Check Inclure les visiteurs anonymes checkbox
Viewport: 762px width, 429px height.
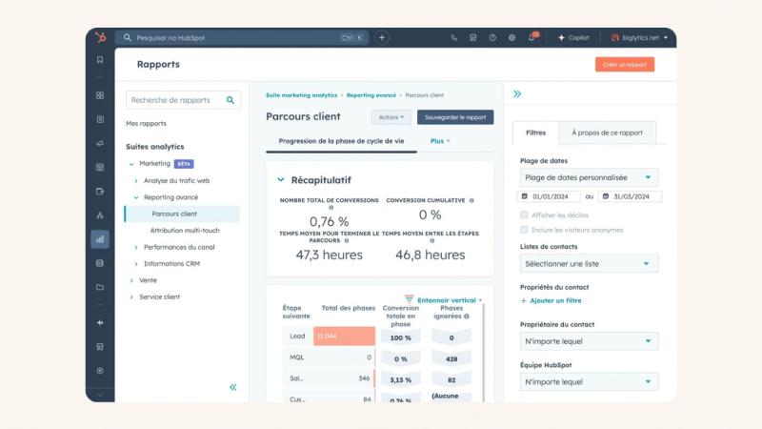pyautogui.click(x=524, y=230)
